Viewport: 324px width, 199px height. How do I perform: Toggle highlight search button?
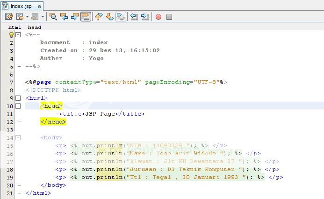pyautogui.click(x=86, y=17)
